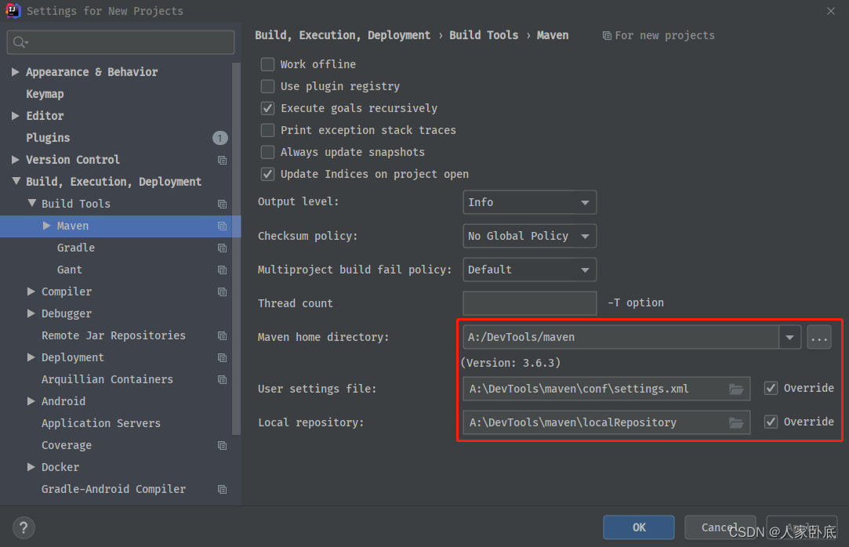The width and height of the screenshot is (849, 547).
Task: Click the project-level icon beside Gant
Action: [222, 270]
